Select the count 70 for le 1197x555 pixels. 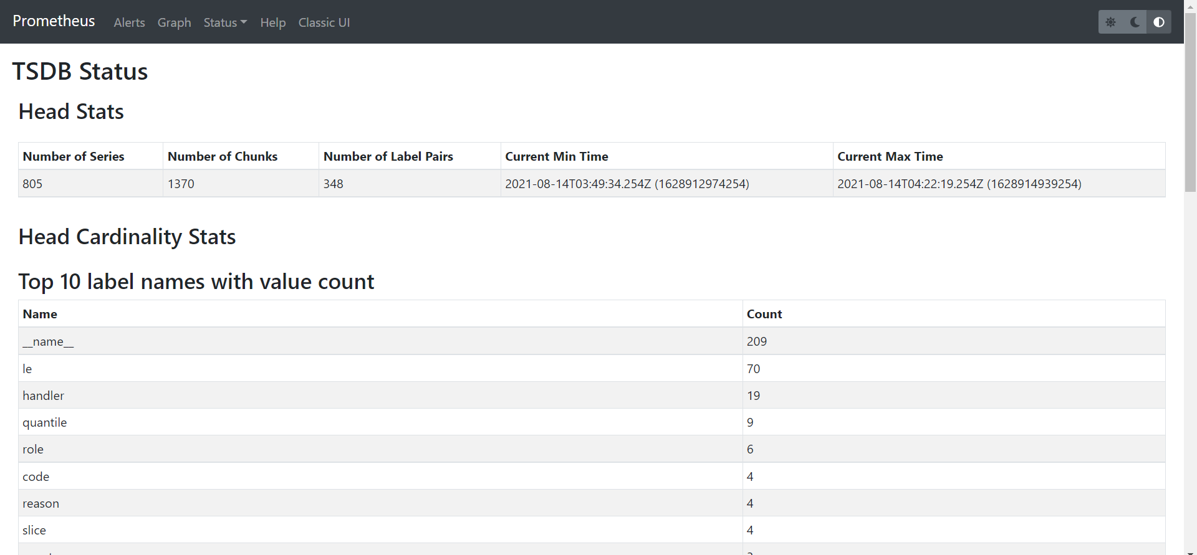pyautogui.click(x=754, y=369)
